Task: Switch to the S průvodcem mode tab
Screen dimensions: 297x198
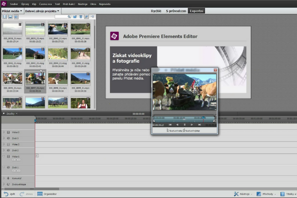Action: click(x=176, y=11)
